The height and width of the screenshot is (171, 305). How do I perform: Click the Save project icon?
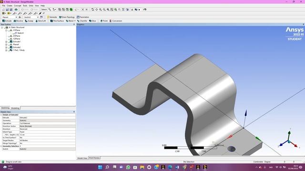tap(7, 9)
